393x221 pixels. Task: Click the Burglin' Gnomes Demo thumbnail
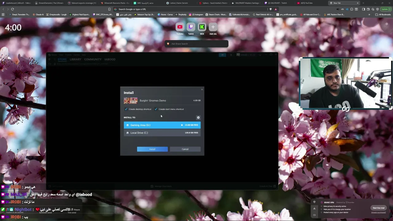point(130,100)
